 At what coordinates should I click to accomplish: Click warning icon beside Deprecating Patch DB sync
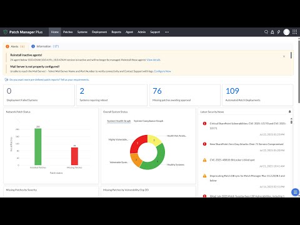pyautogui.click(x=204, y=176)
